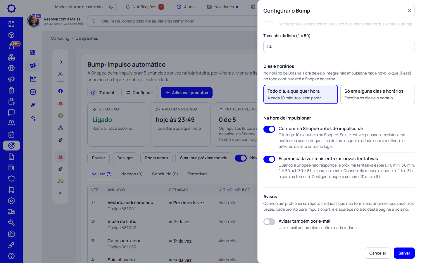Select Todo dia, a qualquer hora option

pyautogui.click(x=301, y=94)
